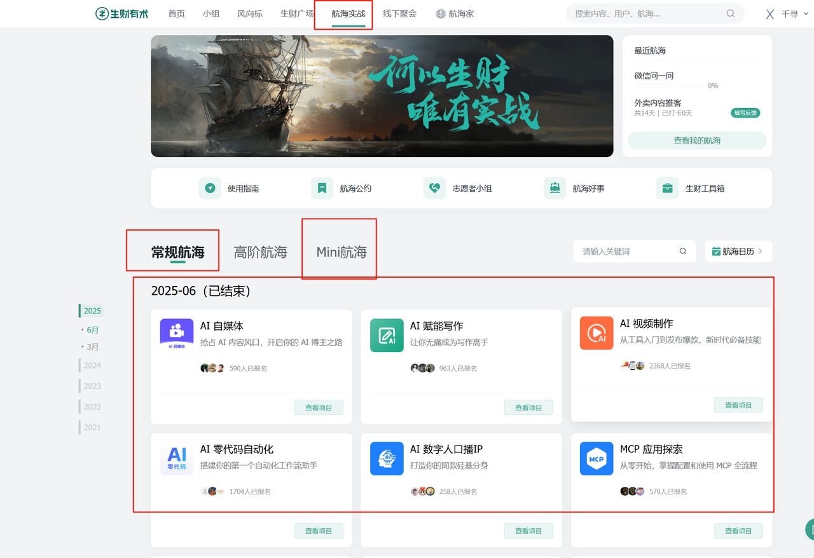Image resolution: width=814 pixels, height=558 pixels.
Task: Click 查看项目 for MCP 应用探索
Action: pyautogui.click(x=738, y=531)
